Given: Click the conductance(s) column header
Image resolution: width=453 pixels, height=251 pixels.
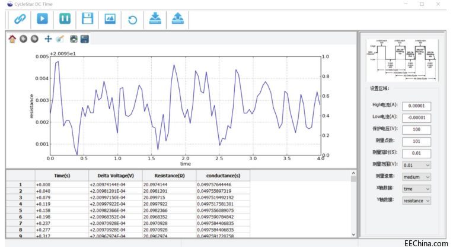Looking at the screenshot, I should [x=223, y=176].
